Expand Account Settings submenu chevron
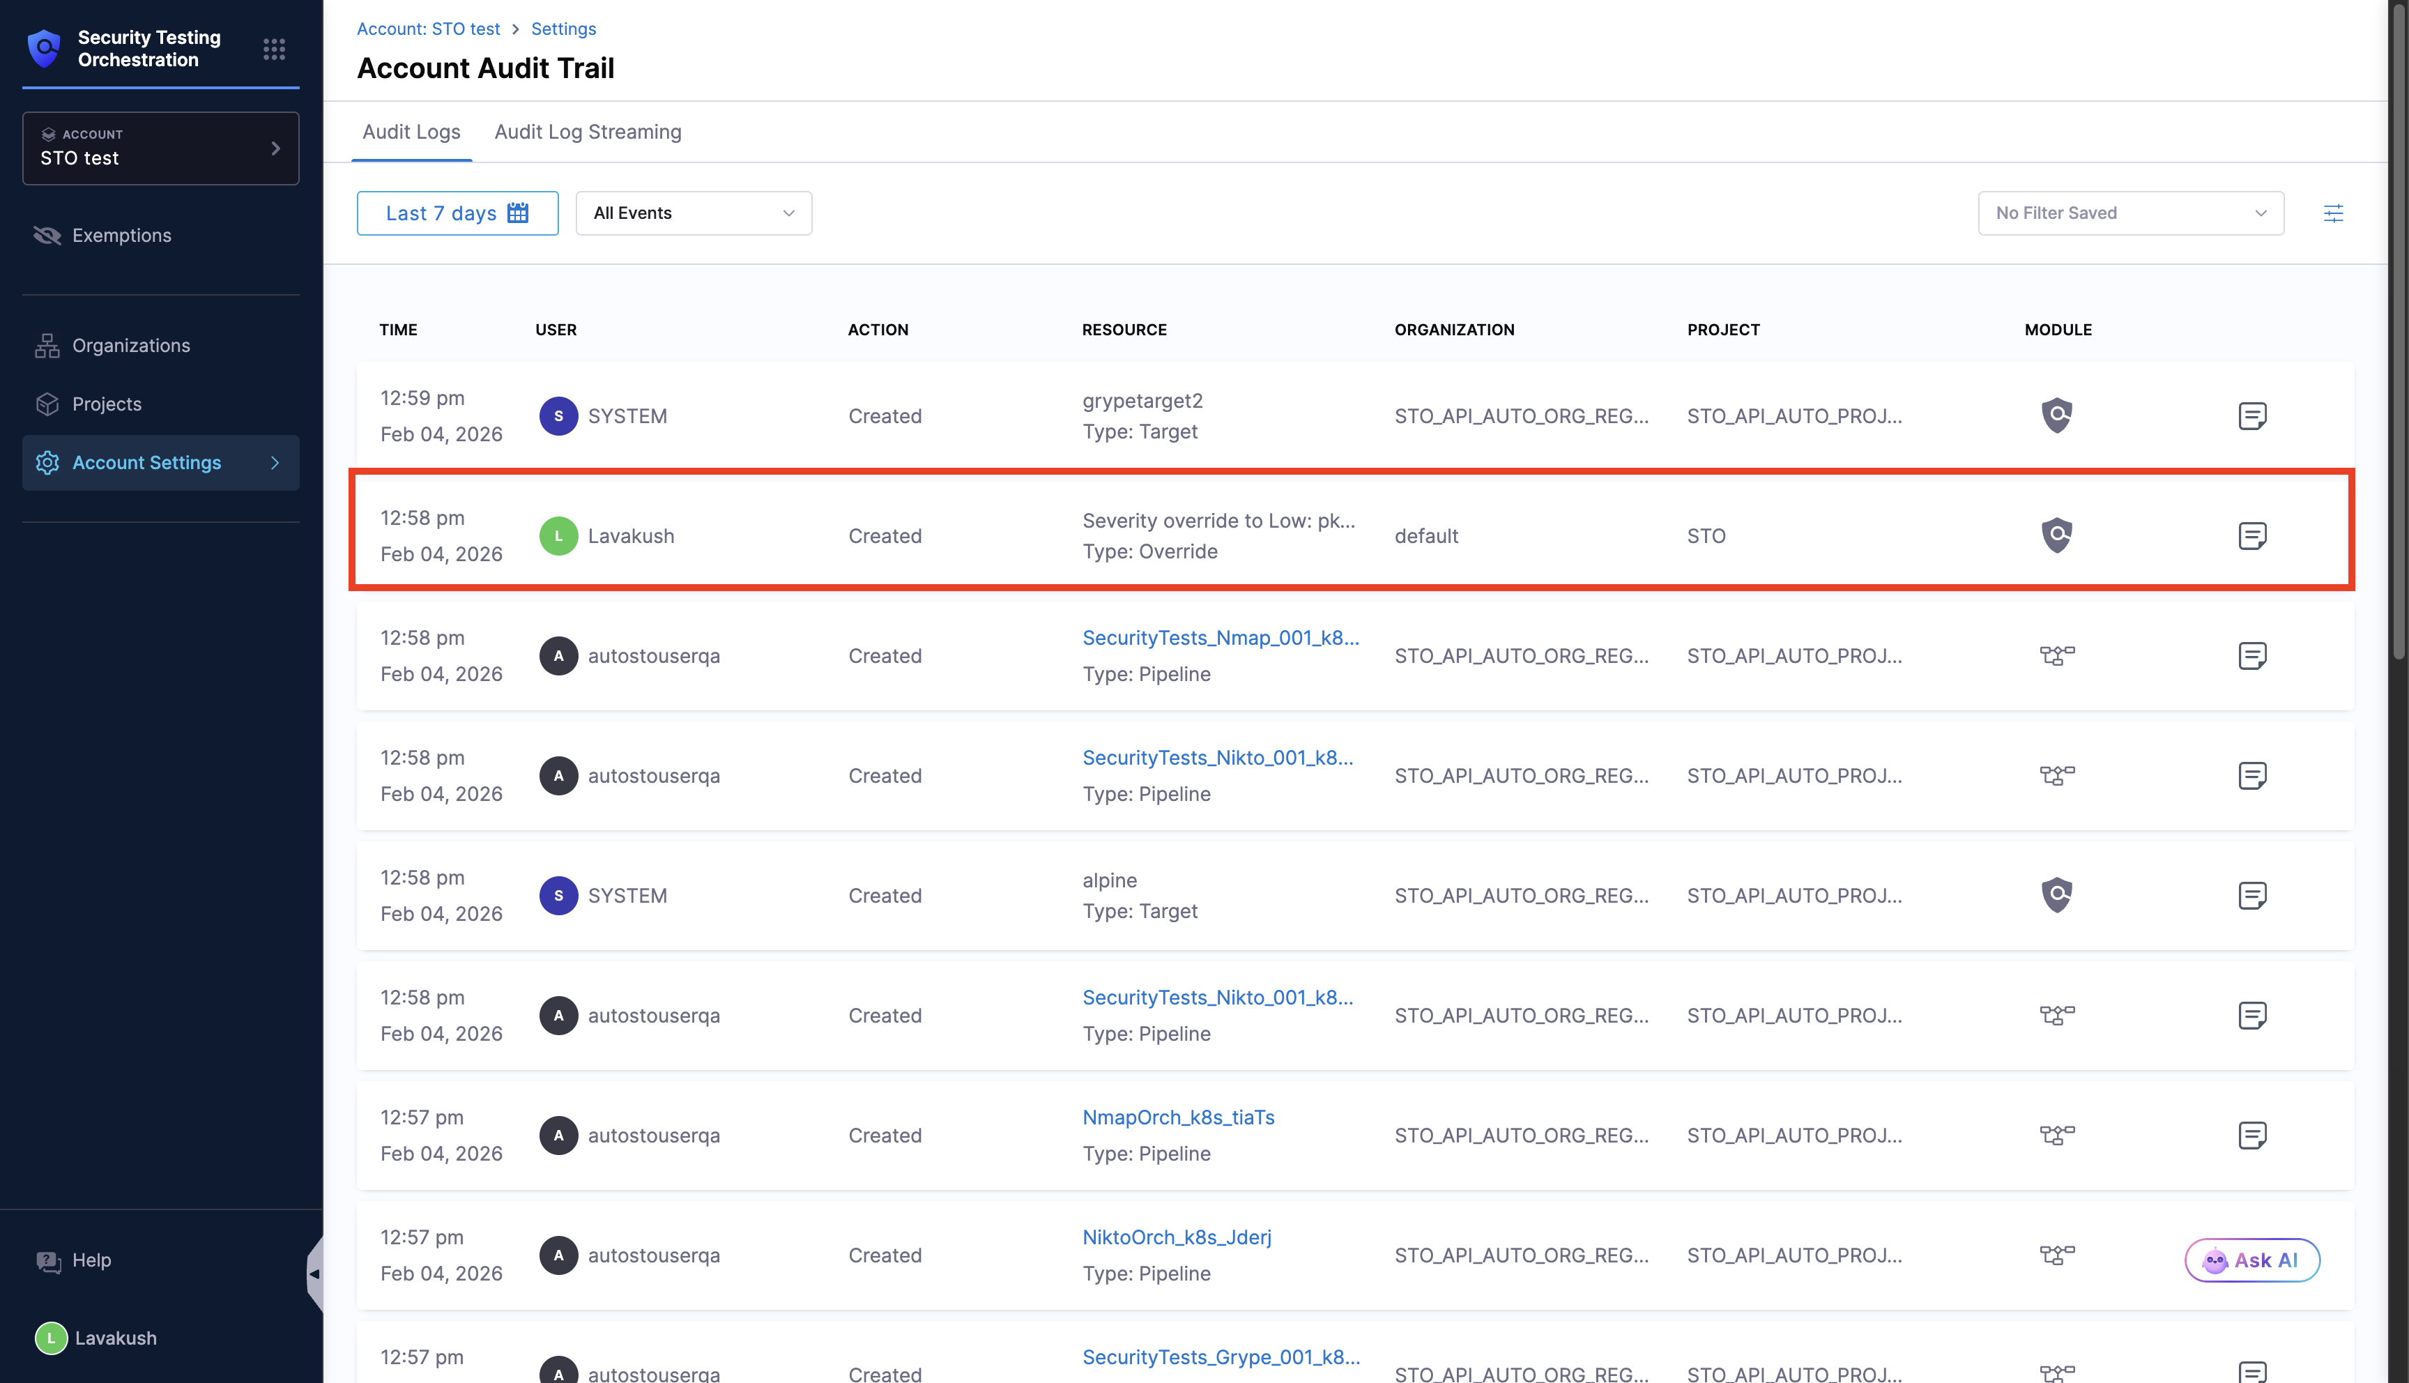 (x=275, y=463)
